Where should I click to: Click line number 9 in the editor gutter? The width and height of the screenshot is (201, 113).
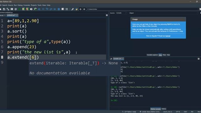pos(2,62)
